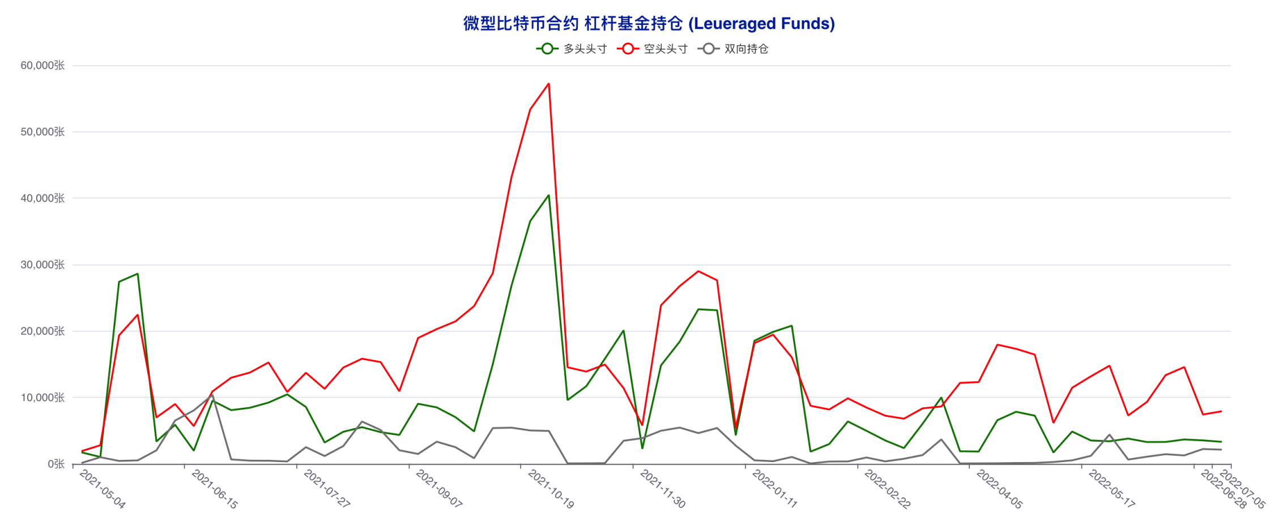This screenshot has width=1287, height=521.
Task: Toggle the 多头头寸 green legend series
Action: pos(571,49)
